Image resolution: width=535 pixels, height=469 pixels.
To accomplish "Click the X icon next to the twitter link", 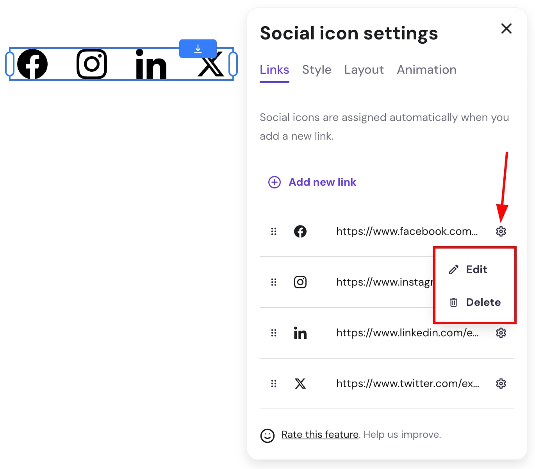I will pyautogui.click(x=300, y=384).
